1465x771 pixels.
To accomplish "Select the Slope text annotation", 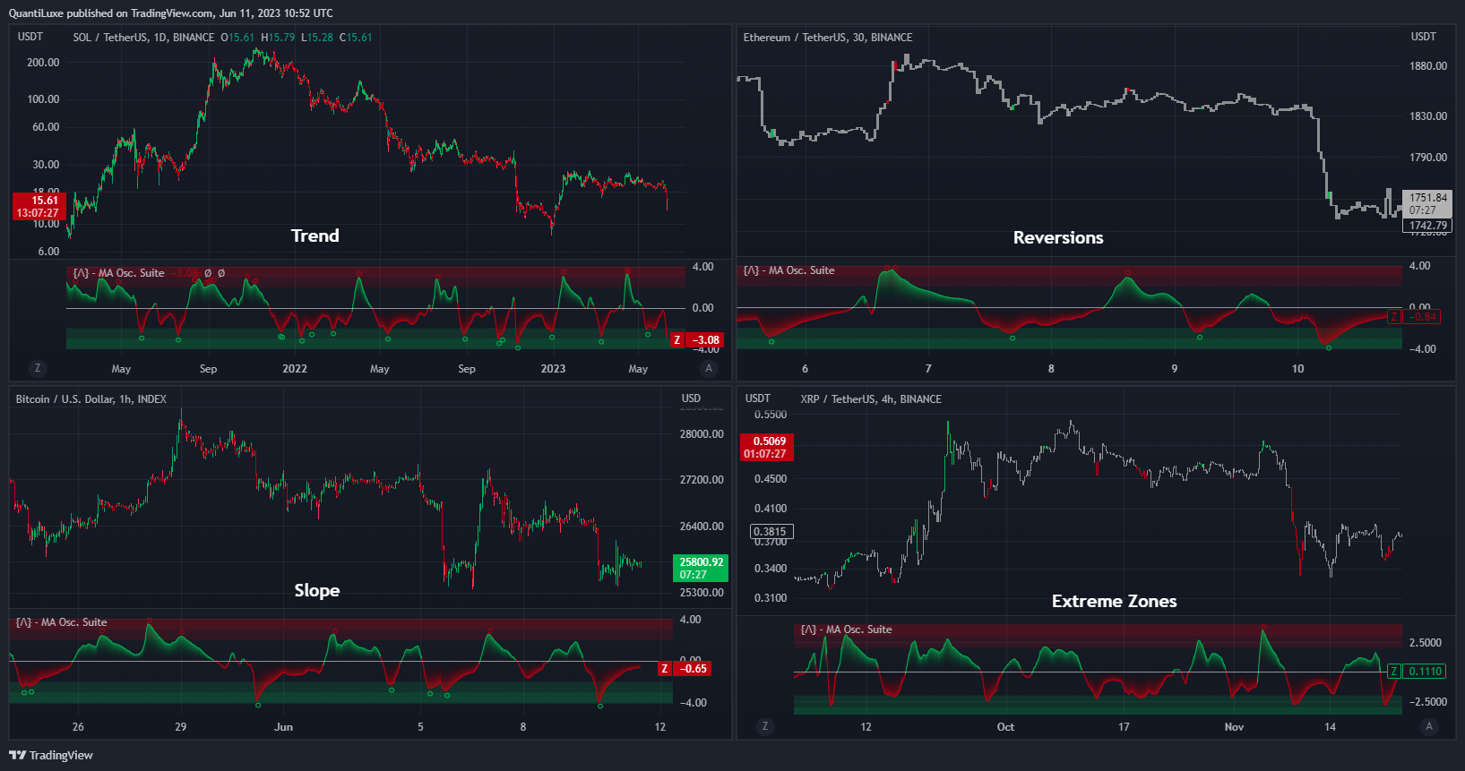I will [x=317, y=590].
